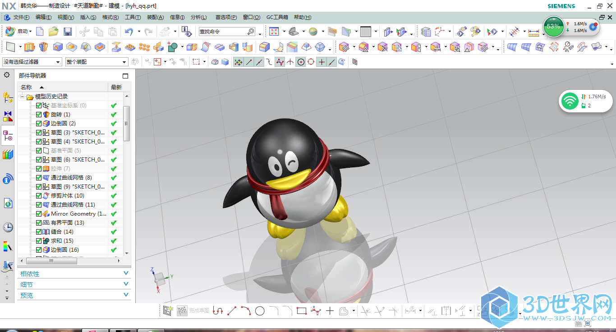The image size is (616, 332).
Task: Open the 编辑(E) menu
Action: (x=43, y=17)
